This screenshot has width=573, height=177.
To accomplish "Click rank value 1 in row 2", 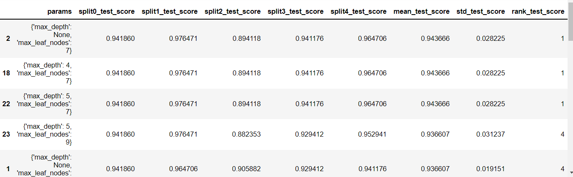I will pos(563,39).
